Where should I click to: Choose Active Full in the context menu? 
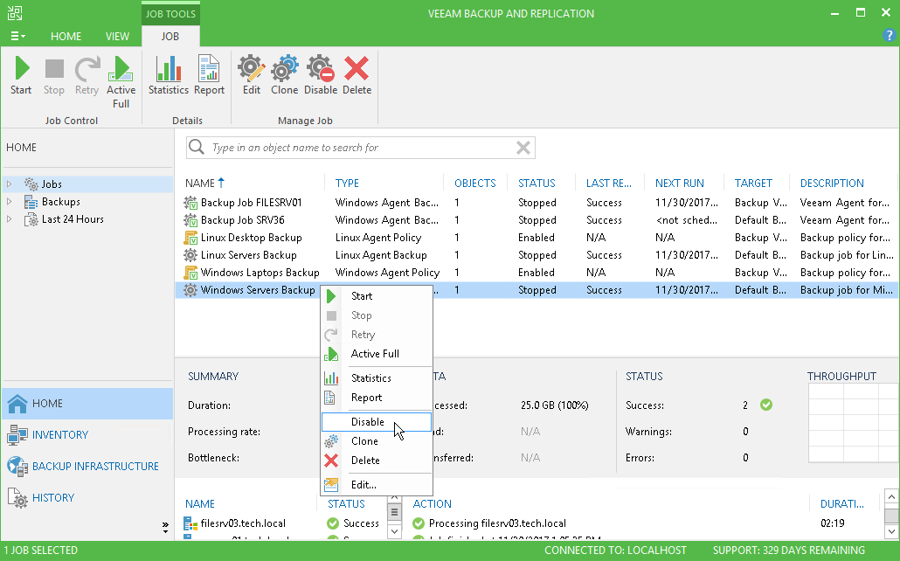(377, 354)
